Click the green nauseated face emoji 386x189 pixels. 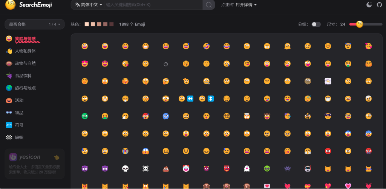pos(85,116)
